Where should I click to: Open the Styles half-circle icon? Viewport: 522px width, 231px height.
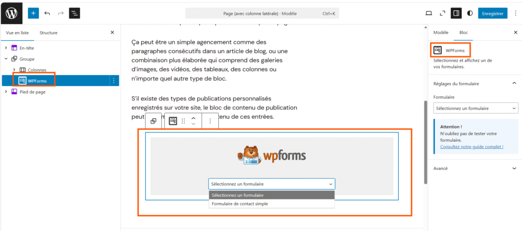pos(469,13)
